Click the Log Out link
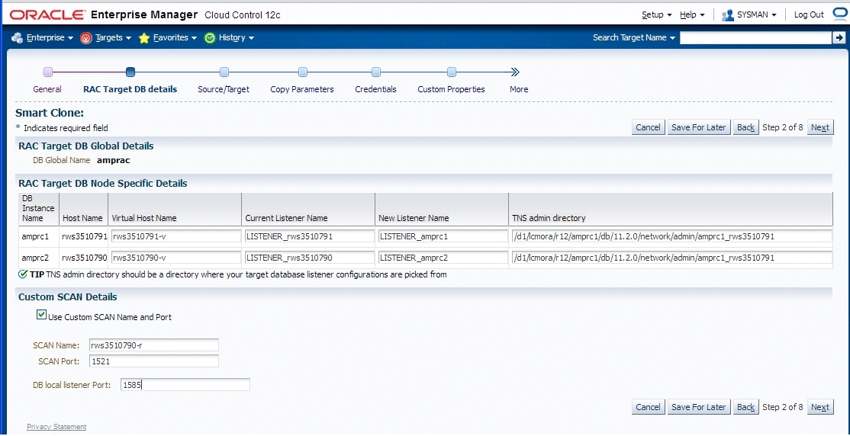Image resolution: width=850 pixels, height=436 pixels. coord(809,14)
